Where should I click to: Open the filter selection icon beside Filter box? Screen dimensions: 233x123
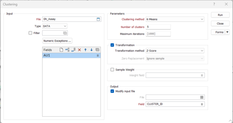[65, 33]
